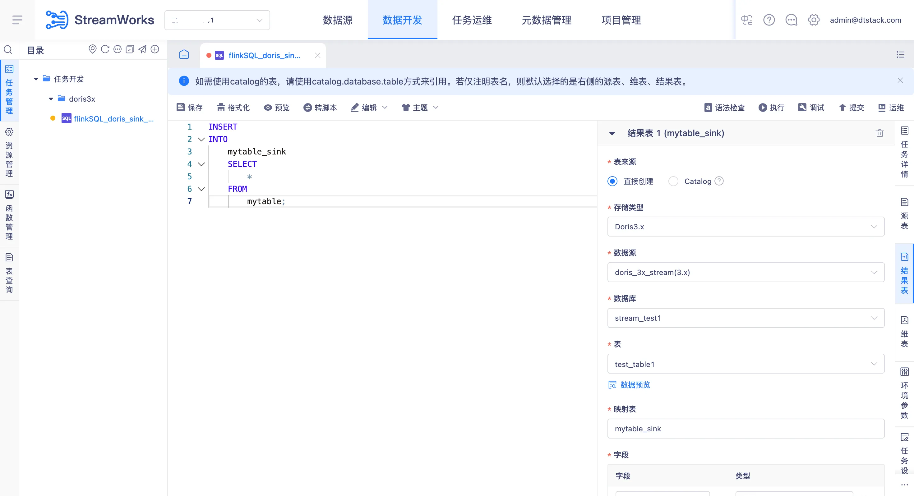Click the 格式化 format toolbar button
This screenshot has width=914, height=496.
233,108
